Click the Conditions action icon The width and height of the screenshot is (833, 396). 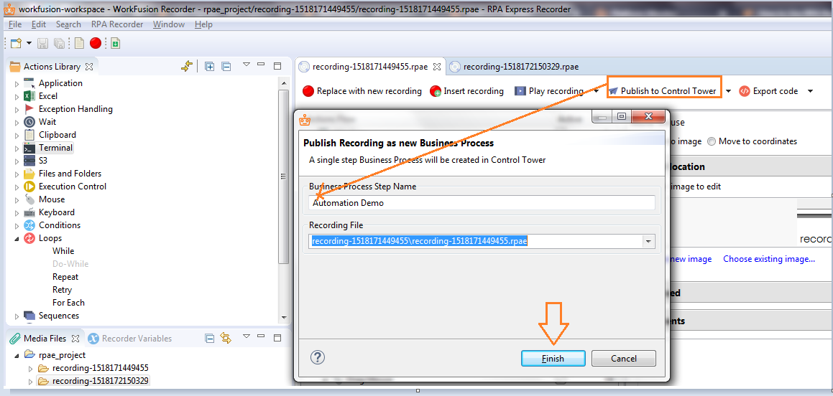click(29, 225)
